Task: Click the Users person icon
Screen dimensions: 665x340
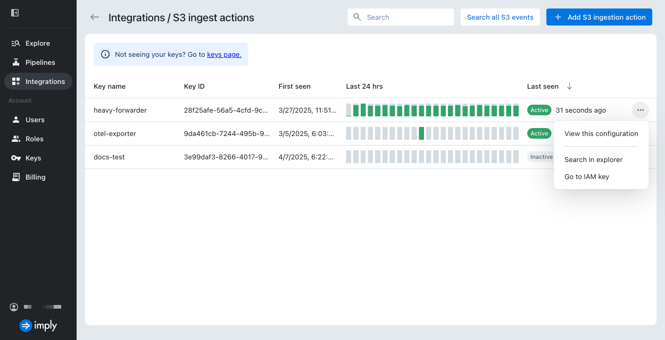Action: pyautogui.click(x=15, y=120)
